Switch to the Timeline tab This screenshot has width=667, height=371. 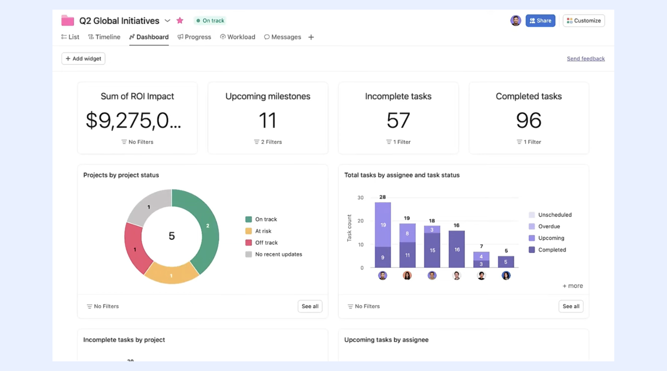(104, 37)
